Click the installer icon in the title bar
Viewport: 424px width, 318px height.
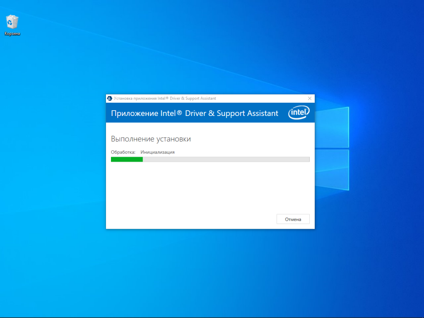[x=110, y=99]
